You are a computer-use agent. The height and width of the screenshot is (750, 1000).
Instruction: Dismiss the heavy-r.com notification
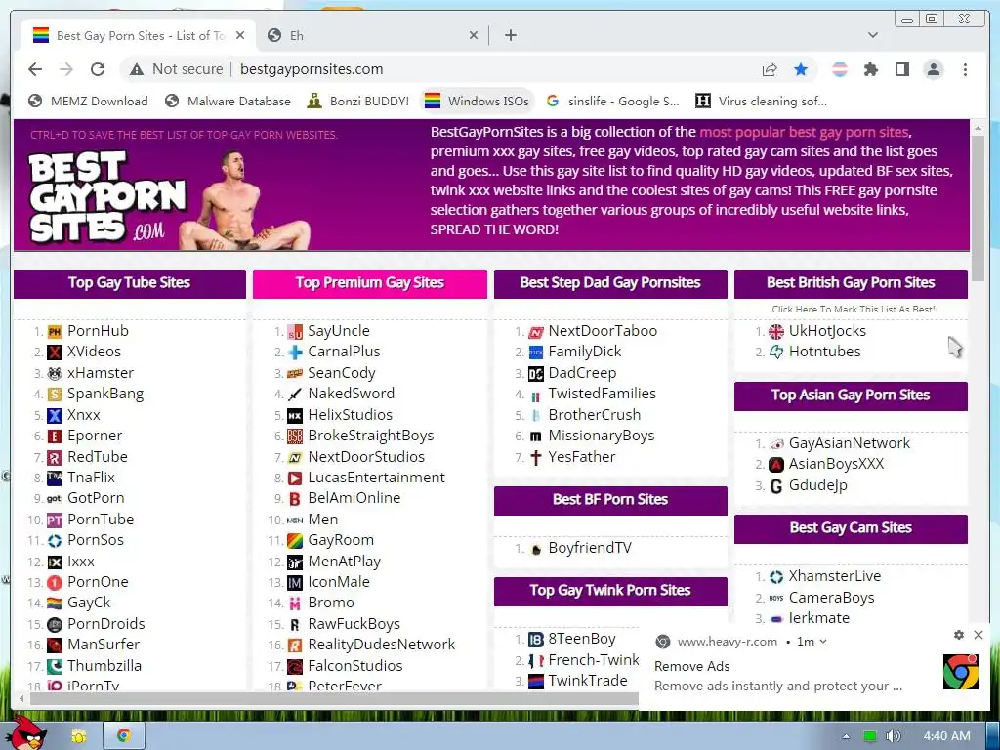[979, 635]
